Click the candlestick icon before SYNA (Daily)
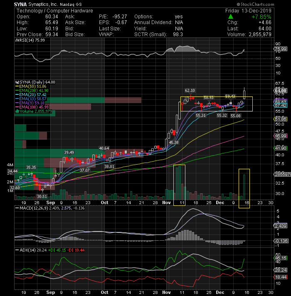291x296 pixels. click(x=17, y=82)
